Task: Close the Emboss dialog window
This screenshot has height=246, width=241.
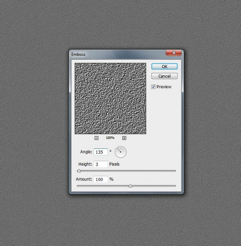Action: 174,53
